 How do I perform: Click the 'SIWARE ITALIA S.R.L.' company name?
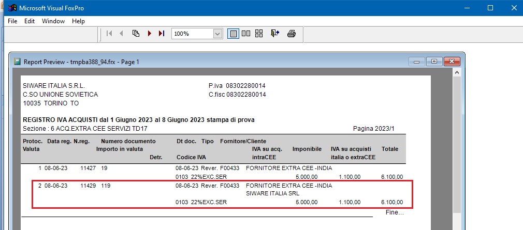pyautogui.click(x=54, y=86)
